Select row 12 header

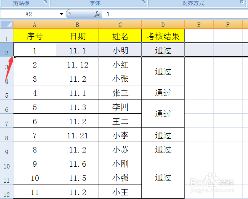(7, 191)
